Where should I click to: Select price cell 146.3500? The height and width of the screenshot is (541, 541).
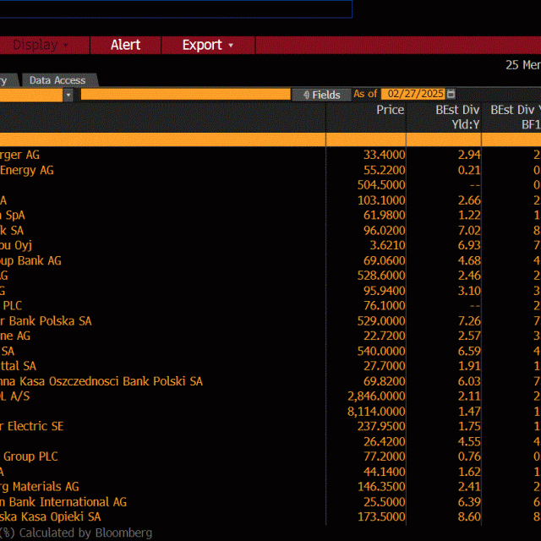(x=381, y=487)
